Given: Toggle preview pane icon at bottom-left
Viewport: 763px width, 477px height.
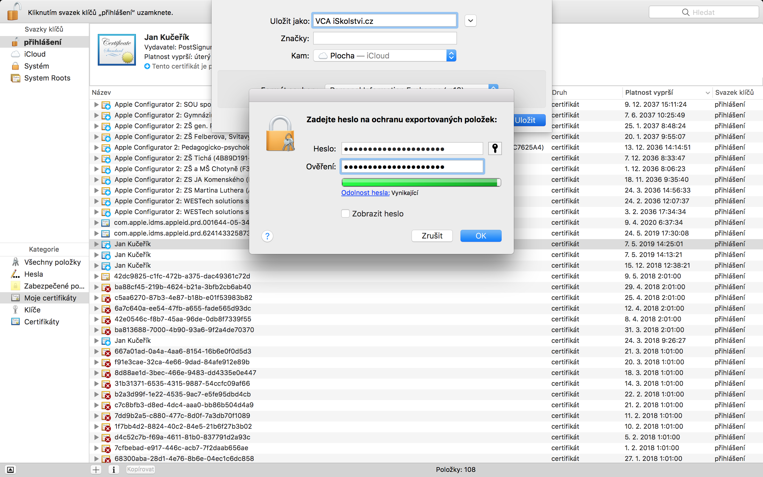Looking at the screenshot, I should [x=10, y=470].
